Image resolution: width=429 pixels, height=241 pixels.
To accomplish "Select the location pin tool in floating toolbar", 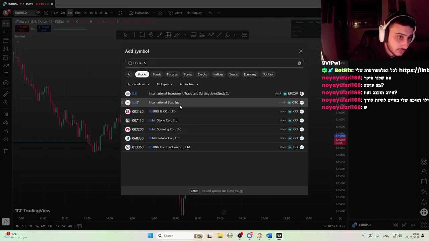I will [151, 35].
